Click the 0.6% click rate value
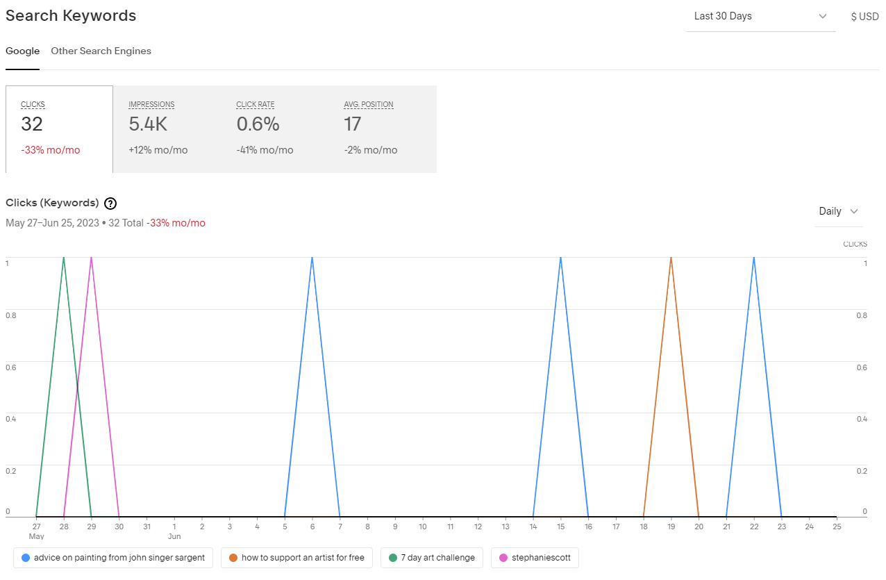Image resolution: width=886 pixels, height=580 pixels. pyautogui.click(x=258, y=124)
